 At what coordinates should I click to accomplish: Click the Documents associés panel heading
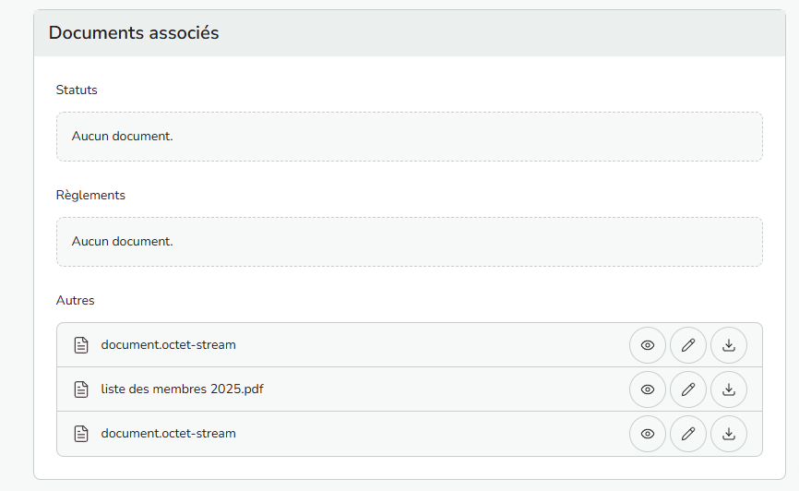point(134,32)
